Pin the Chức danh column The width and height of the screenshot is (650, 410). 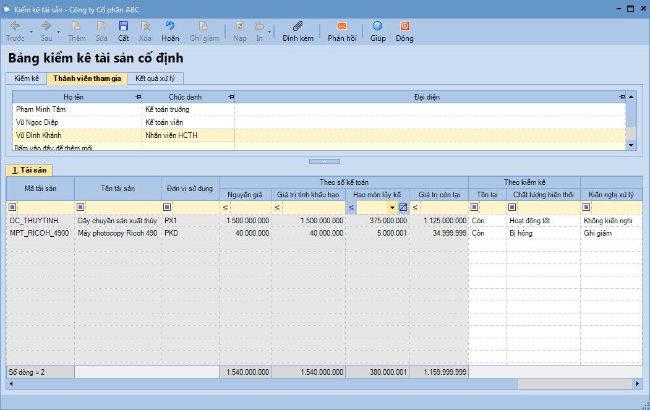click(231, 97)
